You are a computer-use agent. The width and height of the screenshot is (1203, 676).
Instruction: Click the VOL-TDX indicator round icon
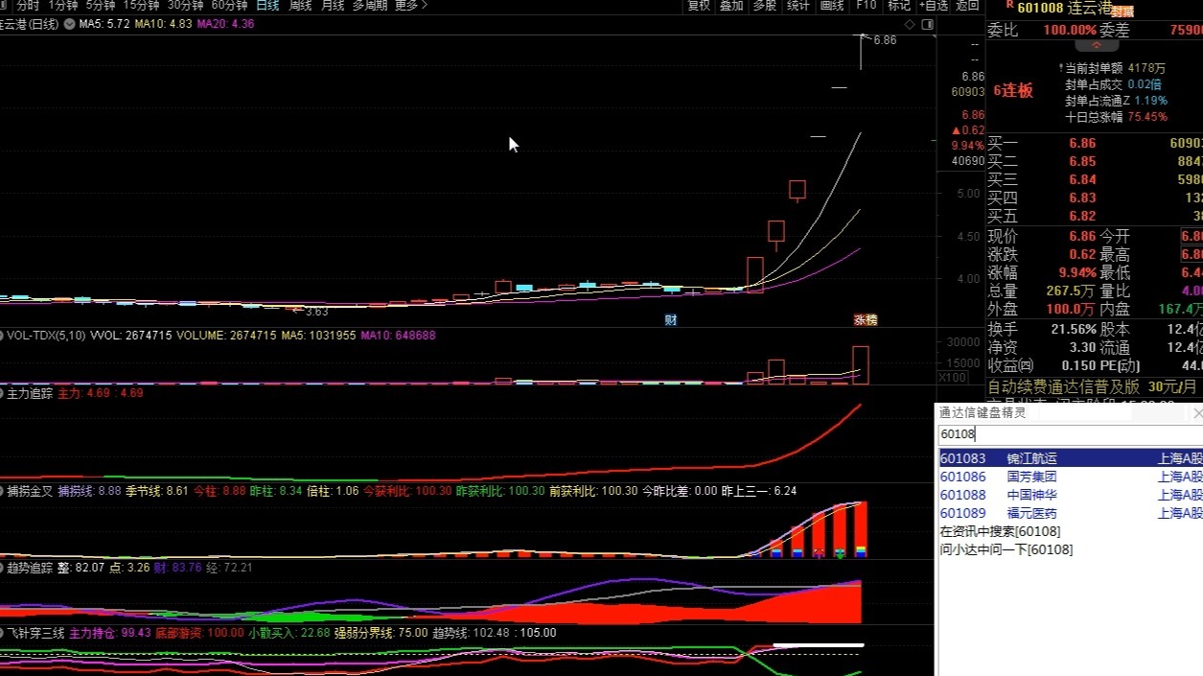[x=2, y=336]
